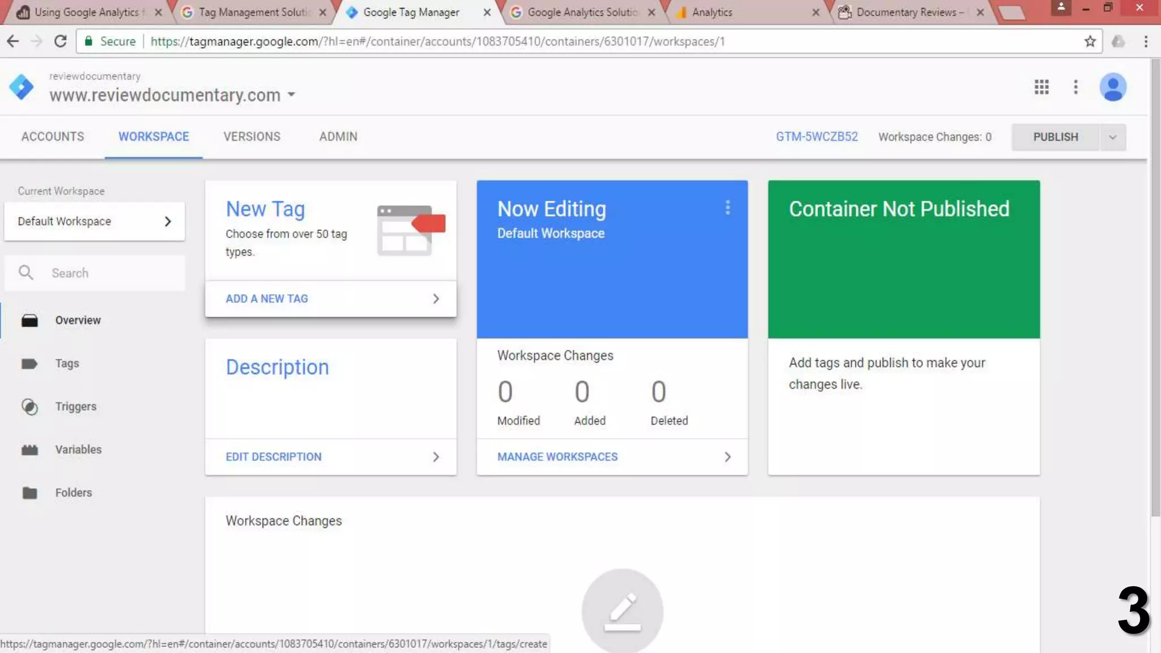Open Tags in the sidebar
This screenshot has height=653, width=1161.
pos(67,363)
